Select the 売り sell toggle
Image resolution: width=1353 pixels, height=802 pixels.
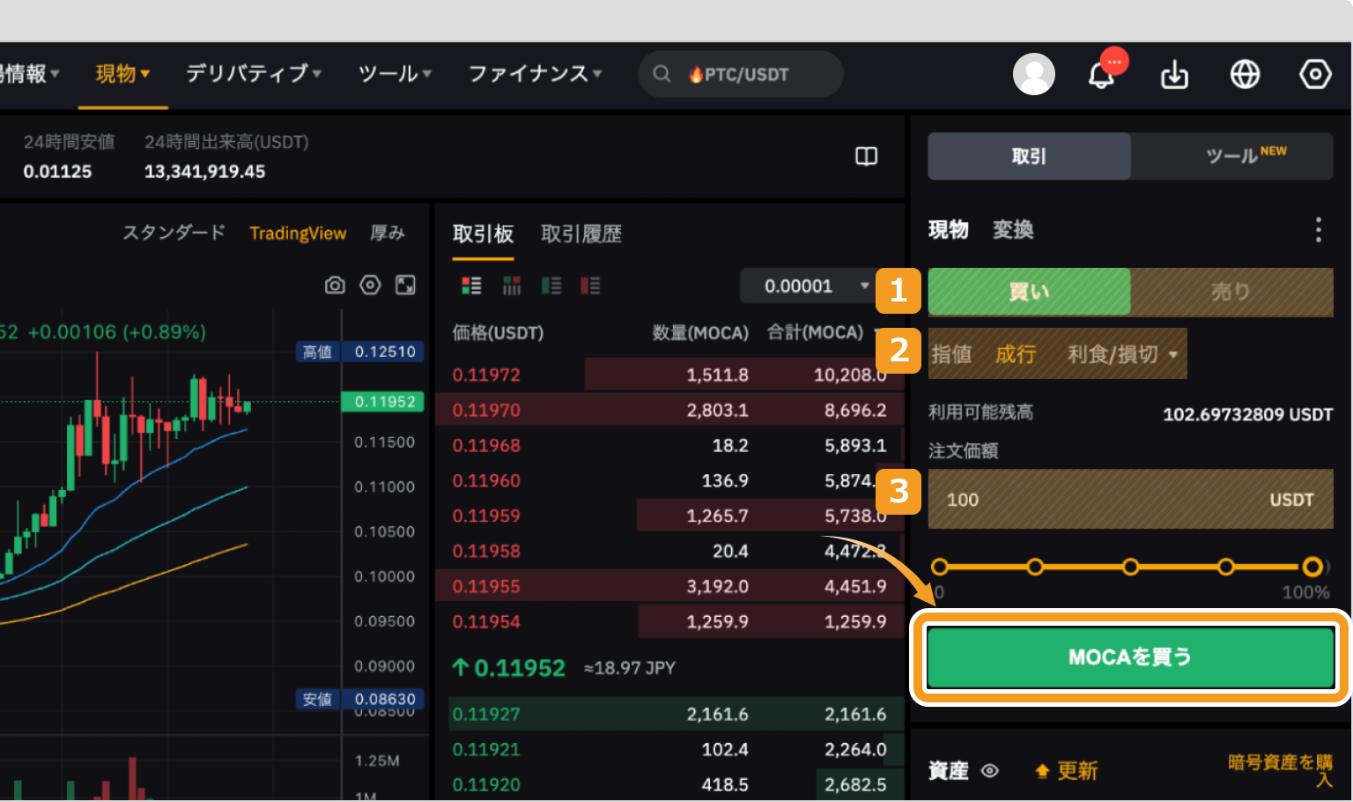tap(1231, 292)
